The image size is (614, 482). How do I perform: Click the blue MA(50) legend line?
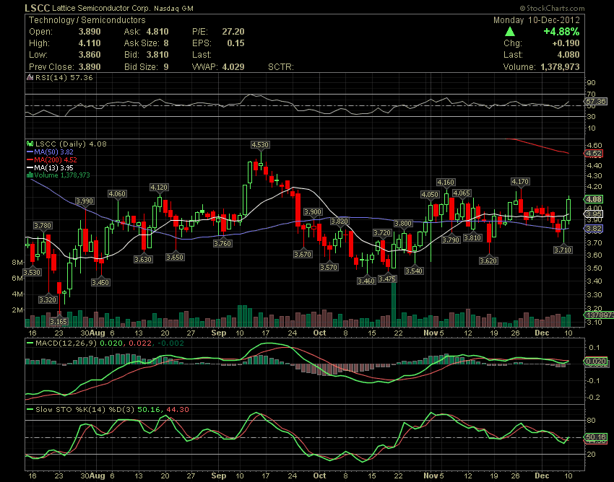click(x=30, y=152)
